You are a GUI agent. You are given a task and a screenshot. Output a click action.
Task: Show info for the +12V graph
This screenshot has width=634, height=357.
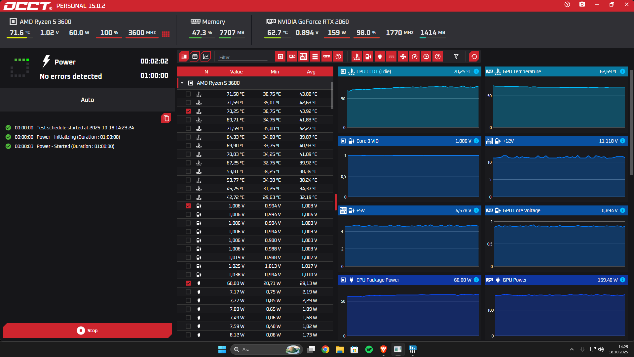pyautogui.click(x=623, y=141)
